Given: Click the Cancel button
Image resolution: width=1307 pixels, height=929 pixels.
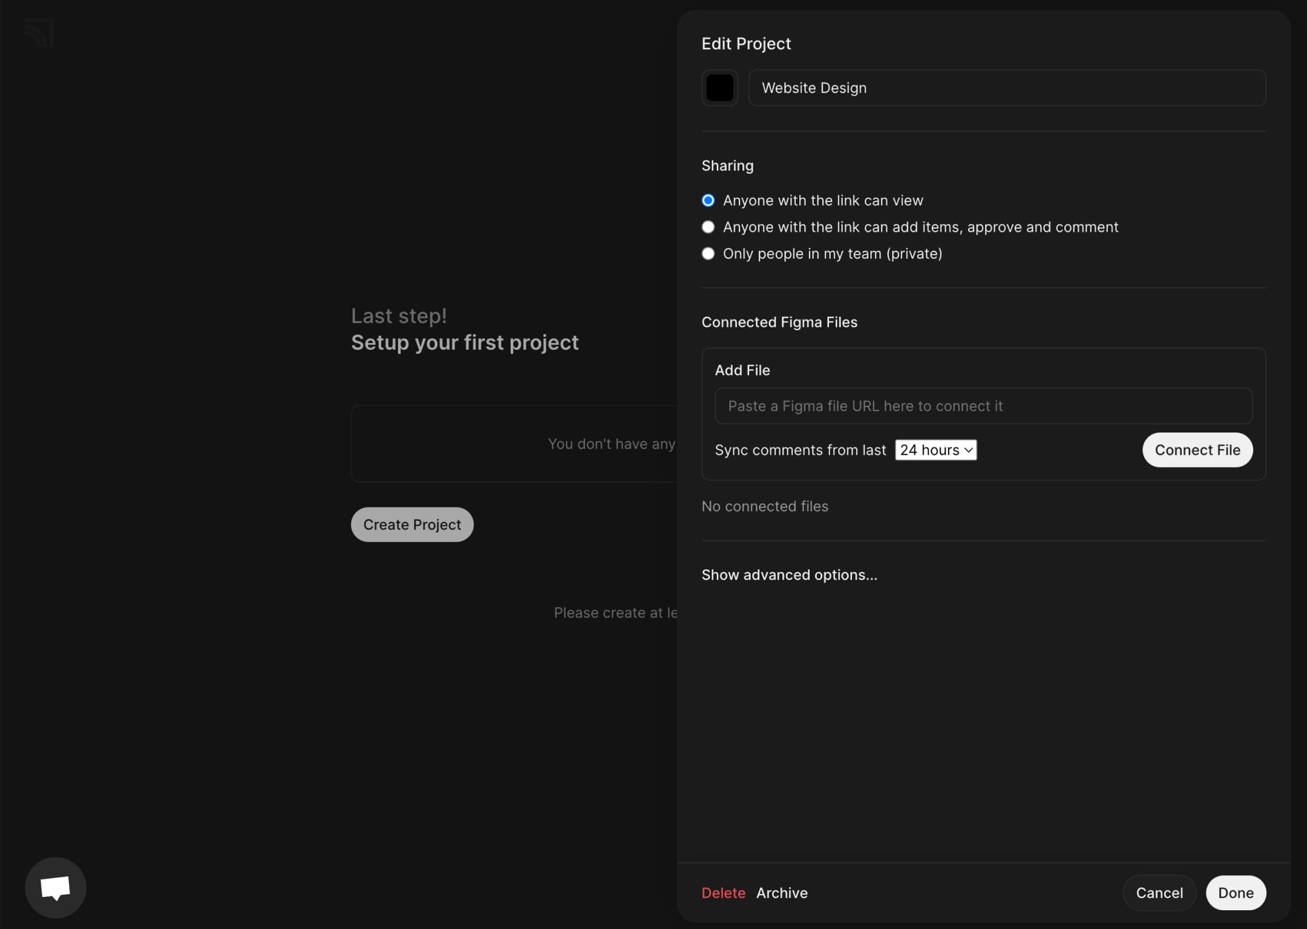Looking at the screenshot, I should (1159, 893).
